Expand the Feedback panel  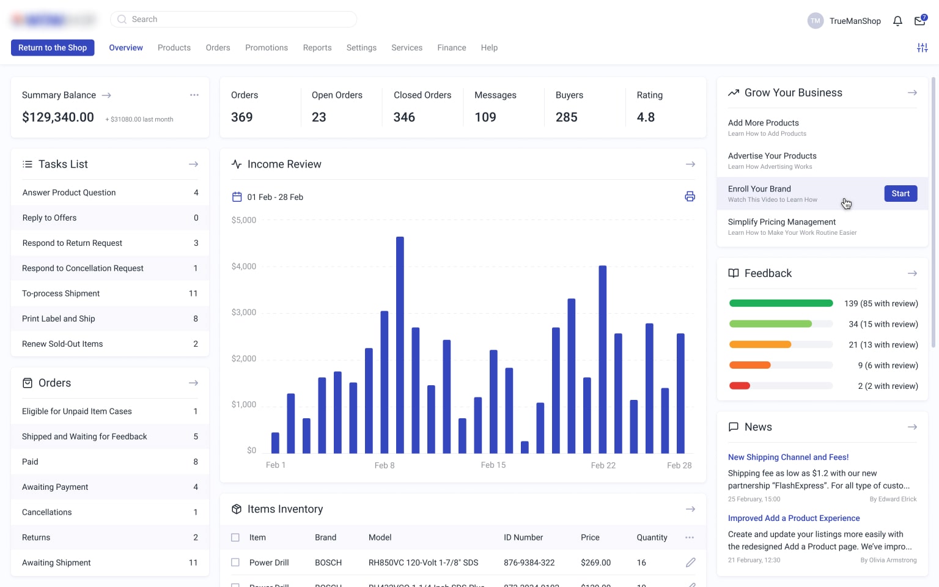[912, 273]
